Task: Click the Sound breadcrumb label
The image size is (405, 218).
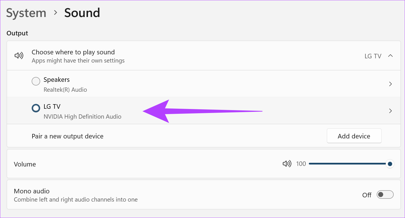Action: (82, 13)
